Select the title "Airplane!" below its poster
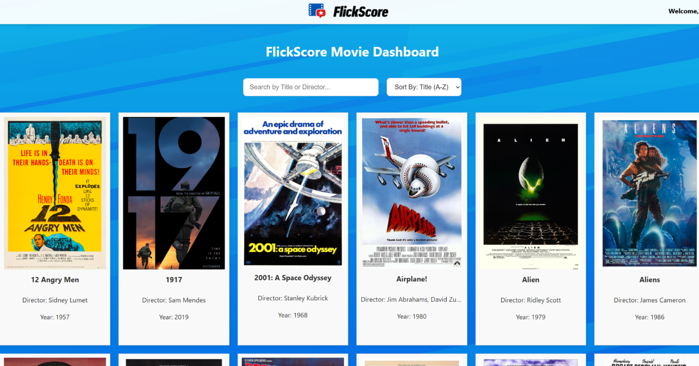Viewport: 699px width, 366px height. 412,279
